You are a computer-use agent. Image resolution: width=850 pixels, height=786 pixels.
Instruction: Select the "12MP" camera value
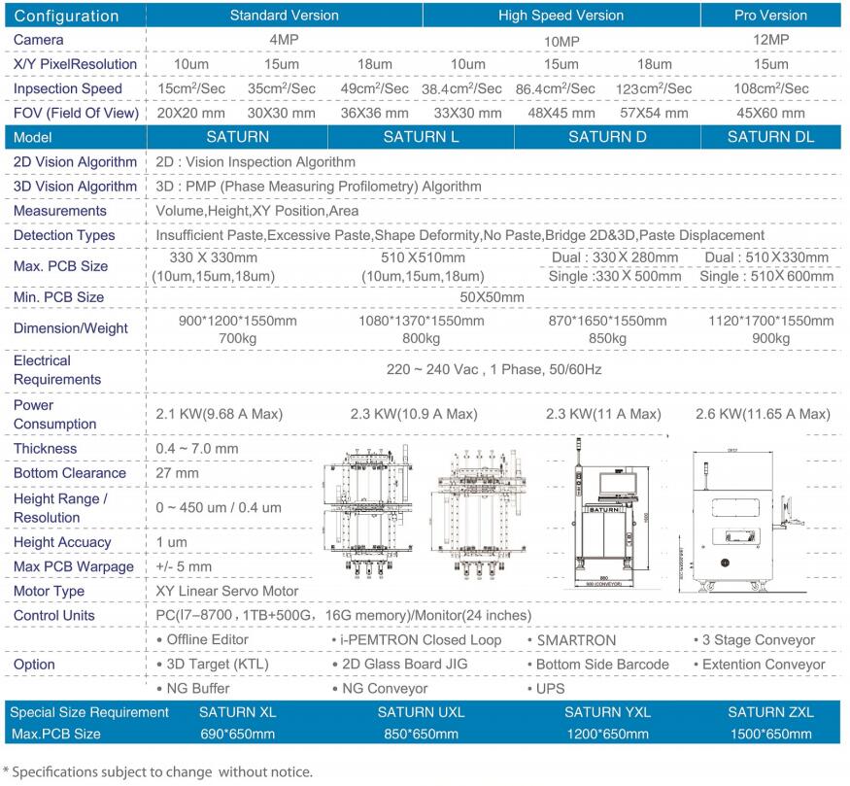pyautogui.click(x=771, y=40)
